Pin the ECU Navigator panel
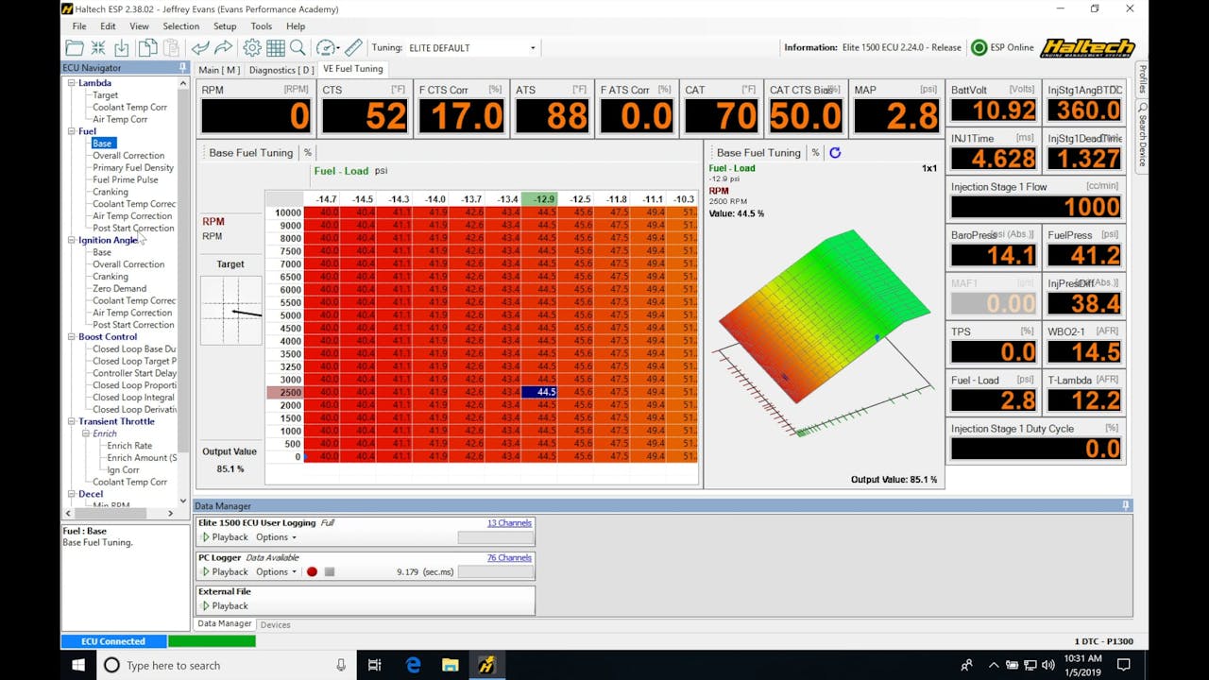 pyautogui.click(x=182, y=68)
